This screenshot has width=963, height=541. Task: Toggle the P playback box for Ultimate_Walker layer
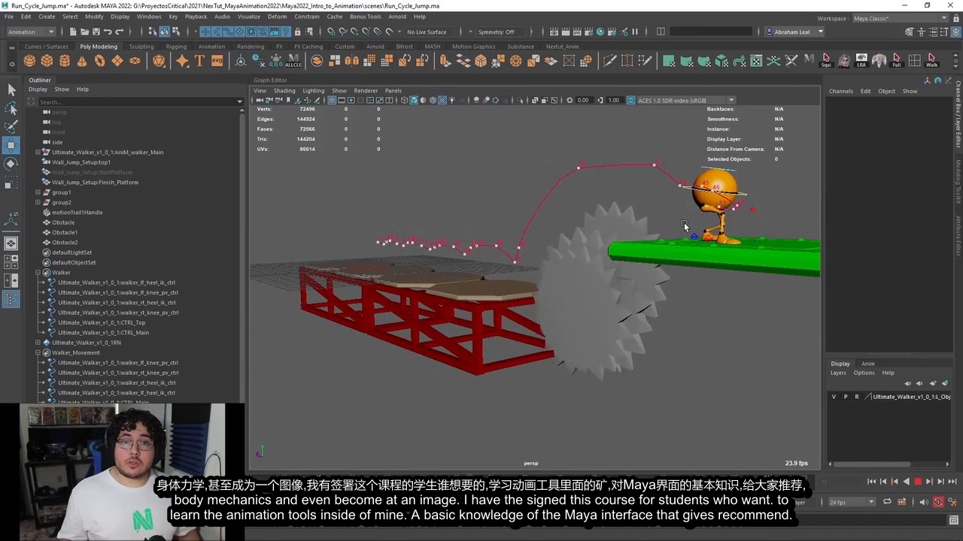[845, 397]
